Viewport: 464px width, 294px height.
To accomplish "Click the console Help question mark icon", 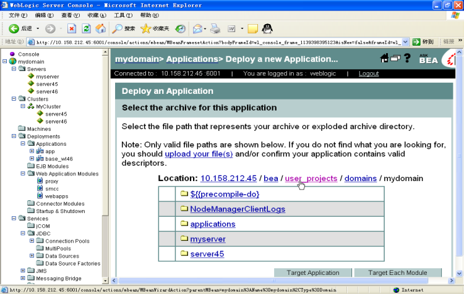I will tap(407, 58).
